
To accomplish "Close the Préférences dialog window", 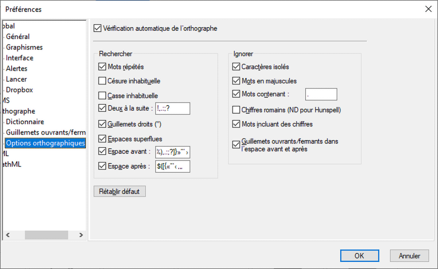I will click(428, 9).
